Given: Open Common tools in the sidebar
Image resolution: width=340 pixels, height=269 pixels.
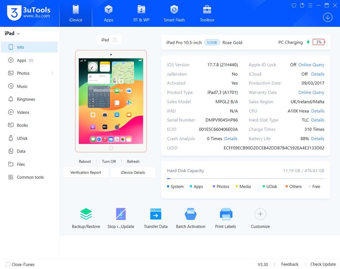Looking at the screenshot, I should [x=29, y=177].
